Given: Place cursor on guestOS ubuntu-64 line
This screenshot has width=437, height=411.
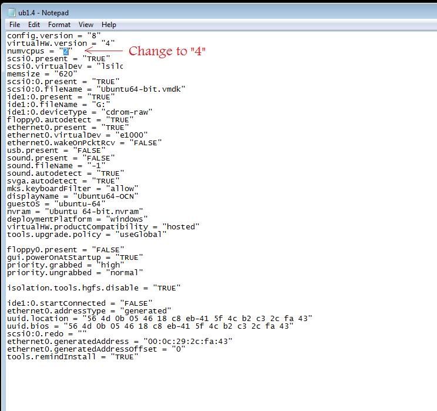Looking at the screenshot, I should [56, 204].
